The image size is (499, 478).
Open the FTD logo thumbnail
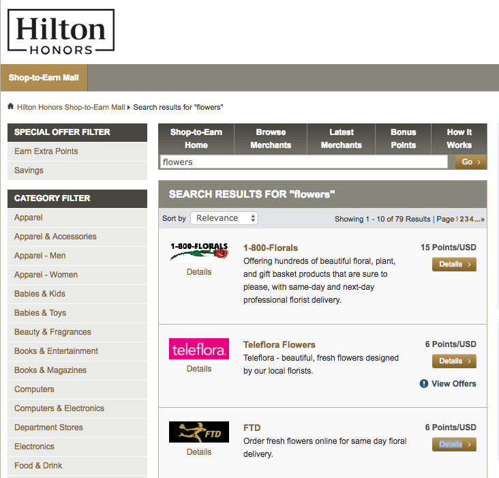click(x=199, y=432)
